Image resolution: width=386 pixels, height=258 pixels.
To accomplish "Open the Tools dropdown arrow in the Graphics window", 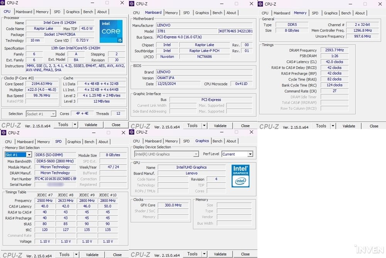I will pos(204,254).
